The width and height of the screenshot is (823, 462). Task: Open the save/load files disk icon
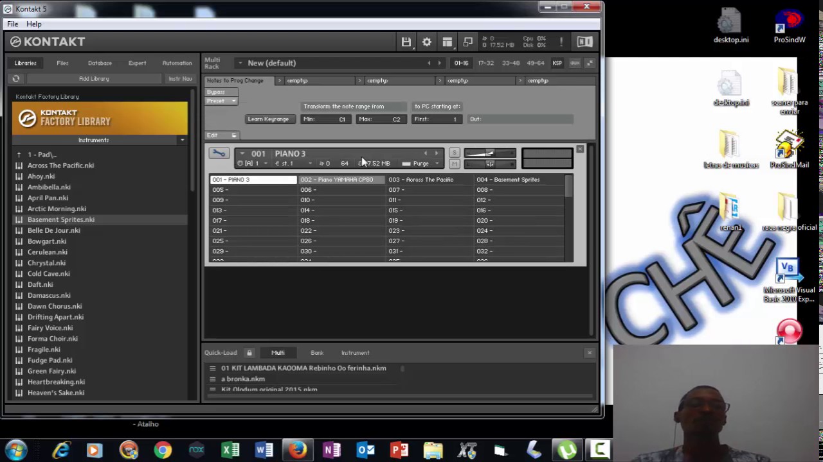pos(406,42)
